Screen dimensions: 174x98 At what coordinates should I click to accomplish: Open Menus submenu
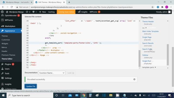click(x=4, y=47)
